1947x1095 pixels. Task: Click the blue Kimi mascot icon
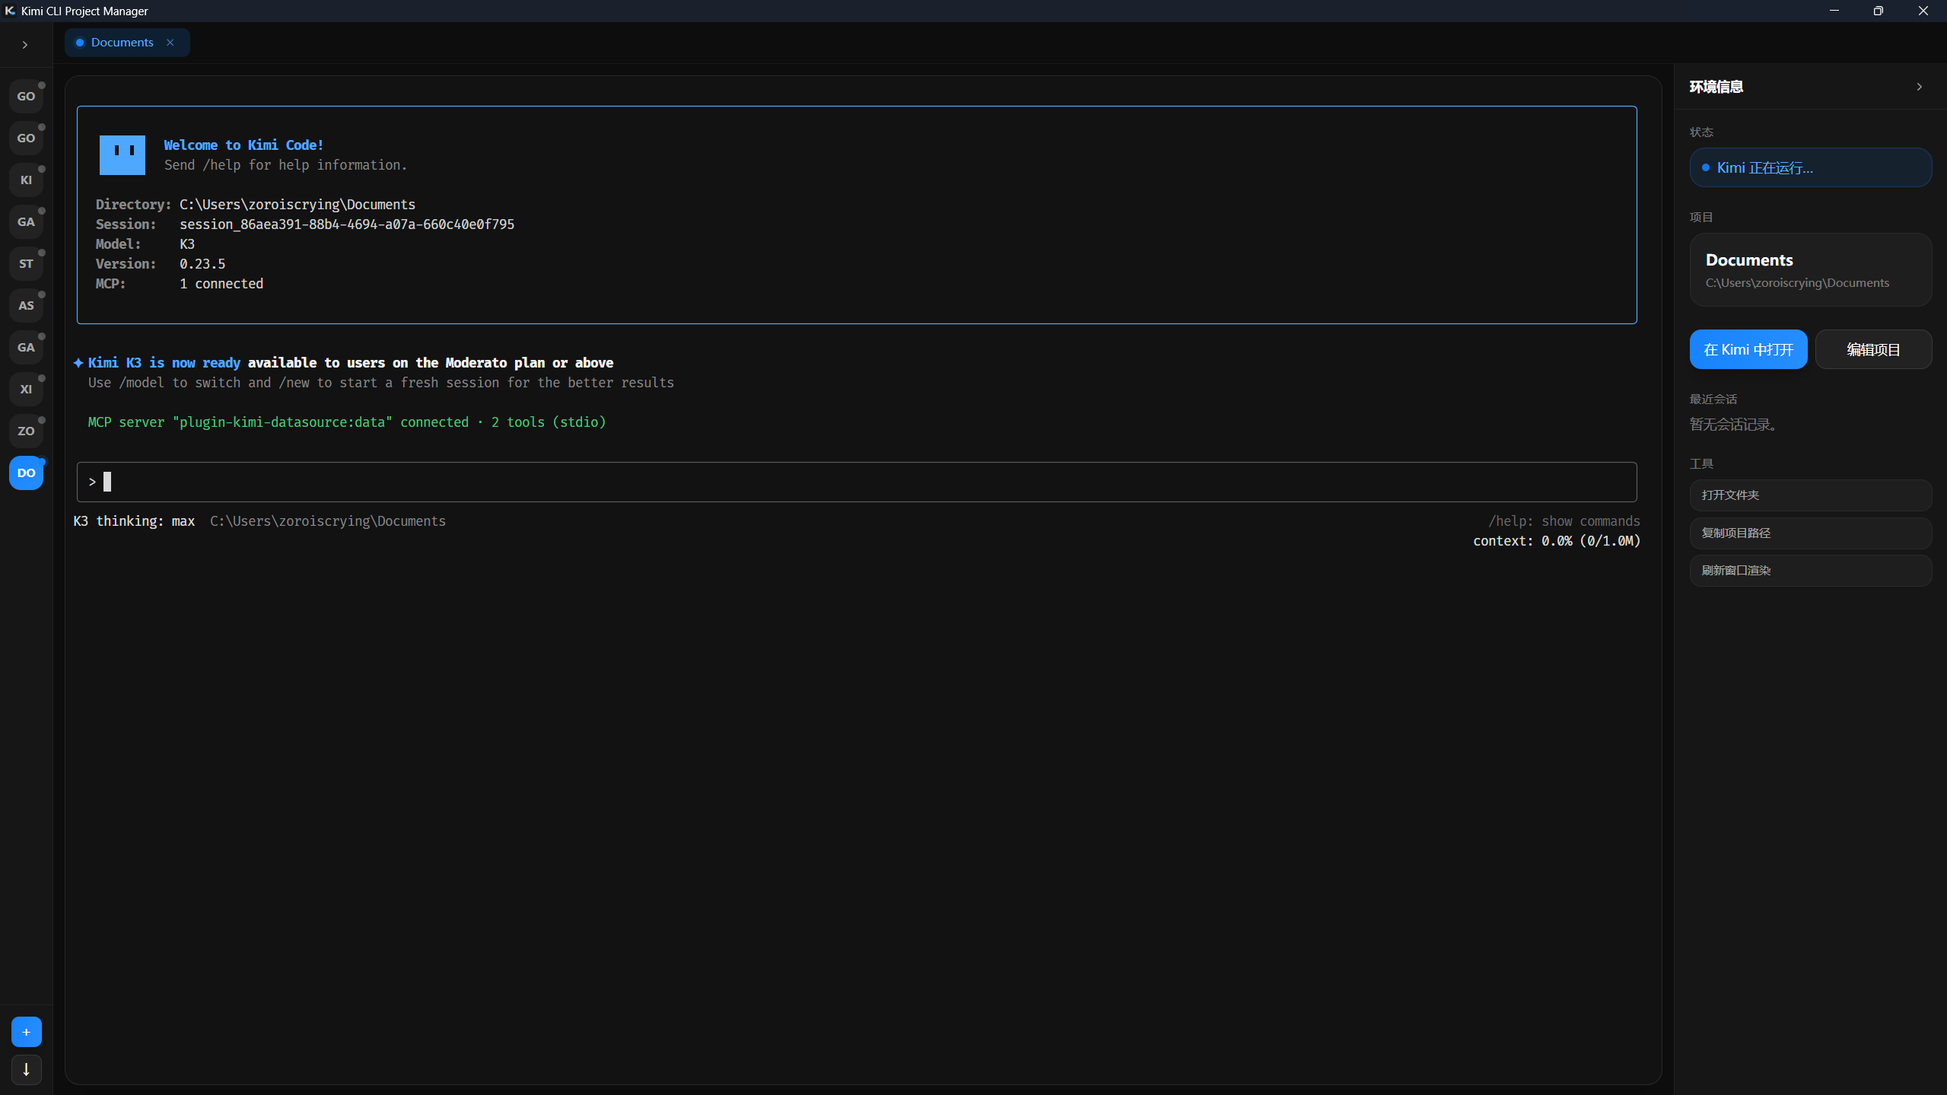[122, 155]
